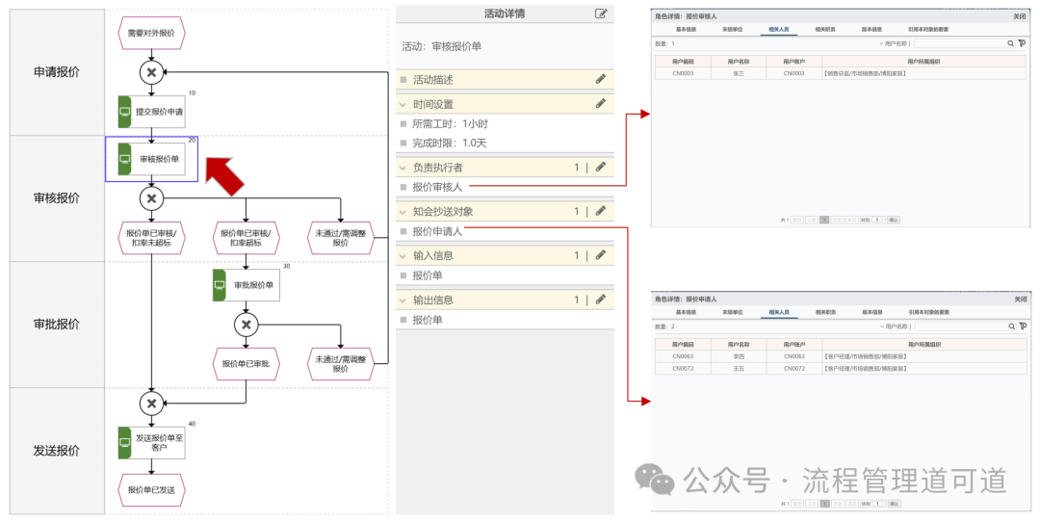Click pencil icon on 负责执行者 row
Viewport: 1040px width, 522px height.
point(601,167)
